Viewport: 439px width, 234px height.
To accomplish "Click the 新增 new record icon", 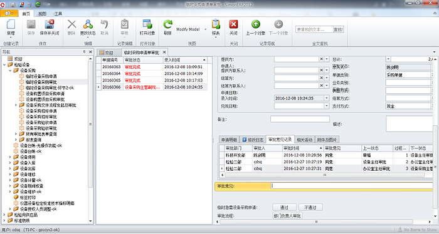I will [11, 24].
